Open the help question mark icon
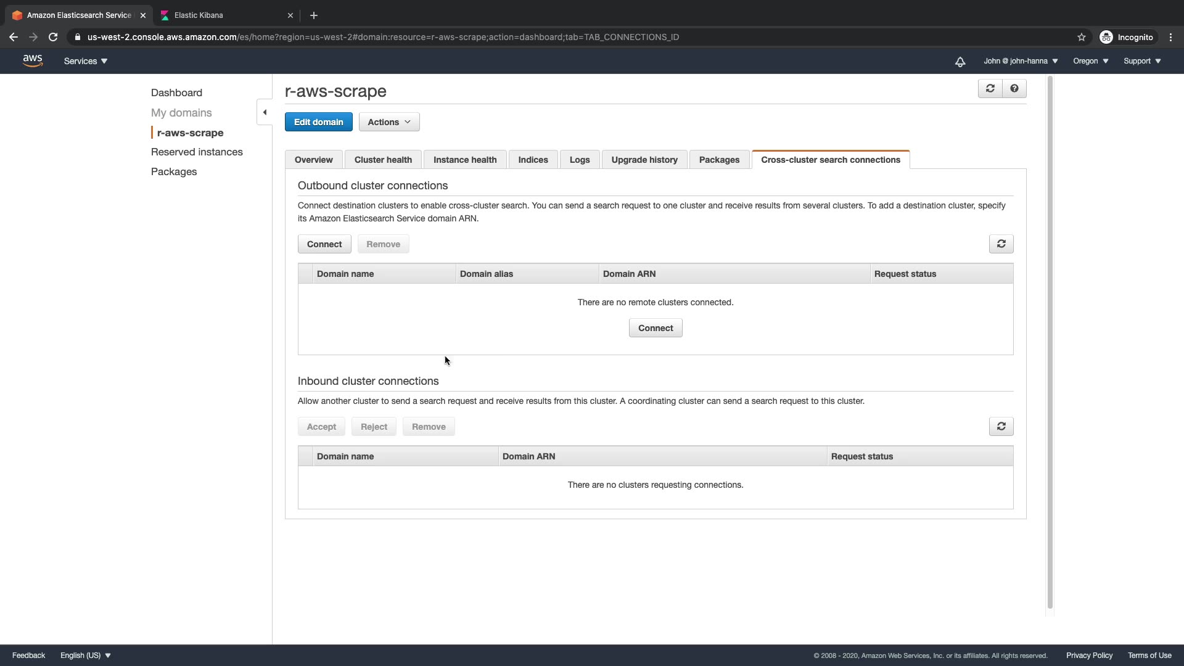The width and height of the screenshot is (1184, 666). [1014, 89]
